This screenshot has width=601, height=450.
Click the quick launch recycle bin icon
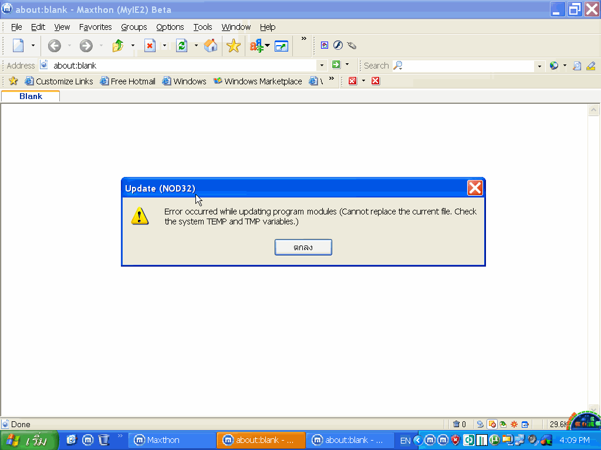point(104,440)
